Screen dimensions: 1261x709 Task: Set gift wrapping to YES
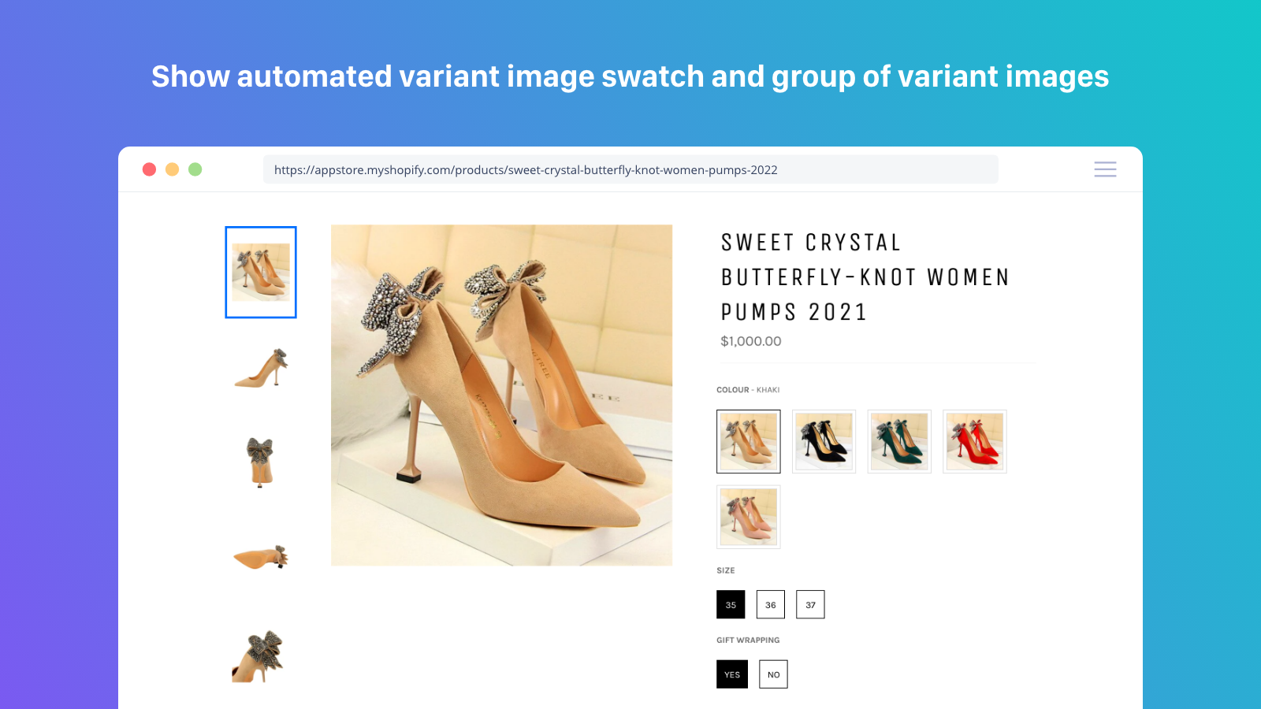732,674
